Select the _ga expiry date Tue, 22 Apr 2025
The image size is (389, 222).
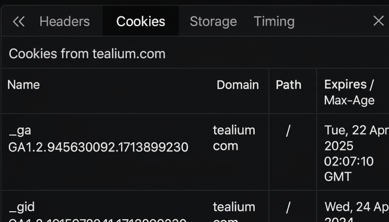click(x=356, y=138)
